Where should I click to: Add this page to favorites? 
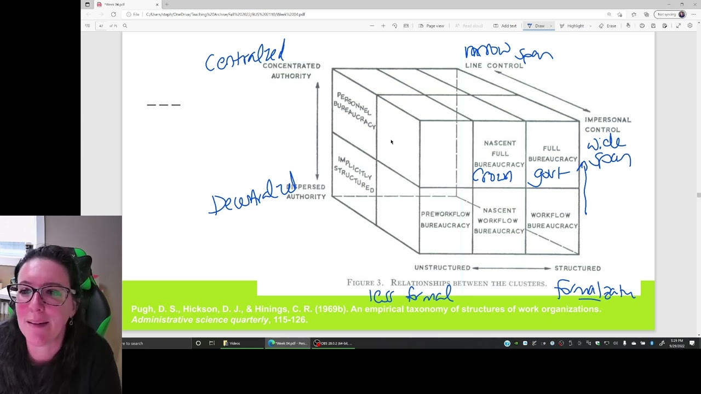[x=620, y=14]
